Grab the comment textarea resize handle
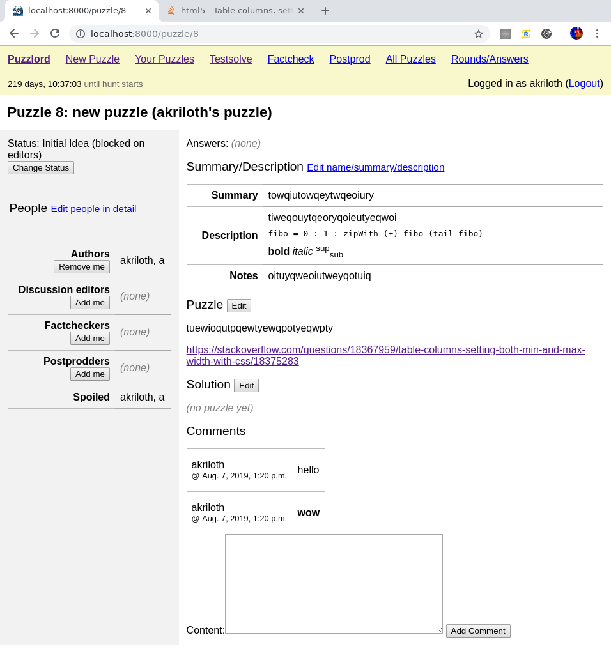Screen dimensions: 611x665 pyautogui.click(x=439, y=631)
